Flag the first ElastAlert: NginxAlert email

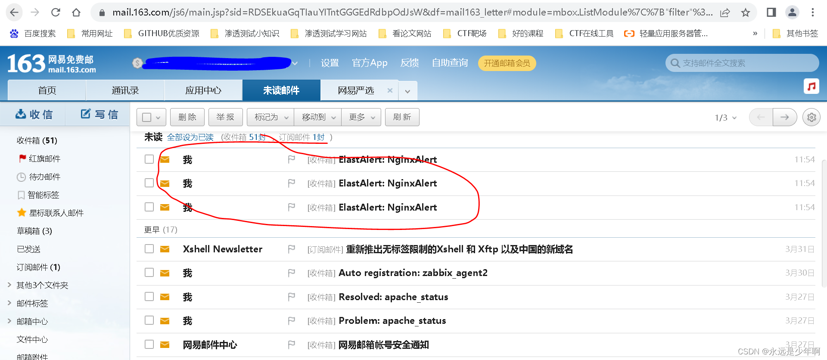pos(292,159)
